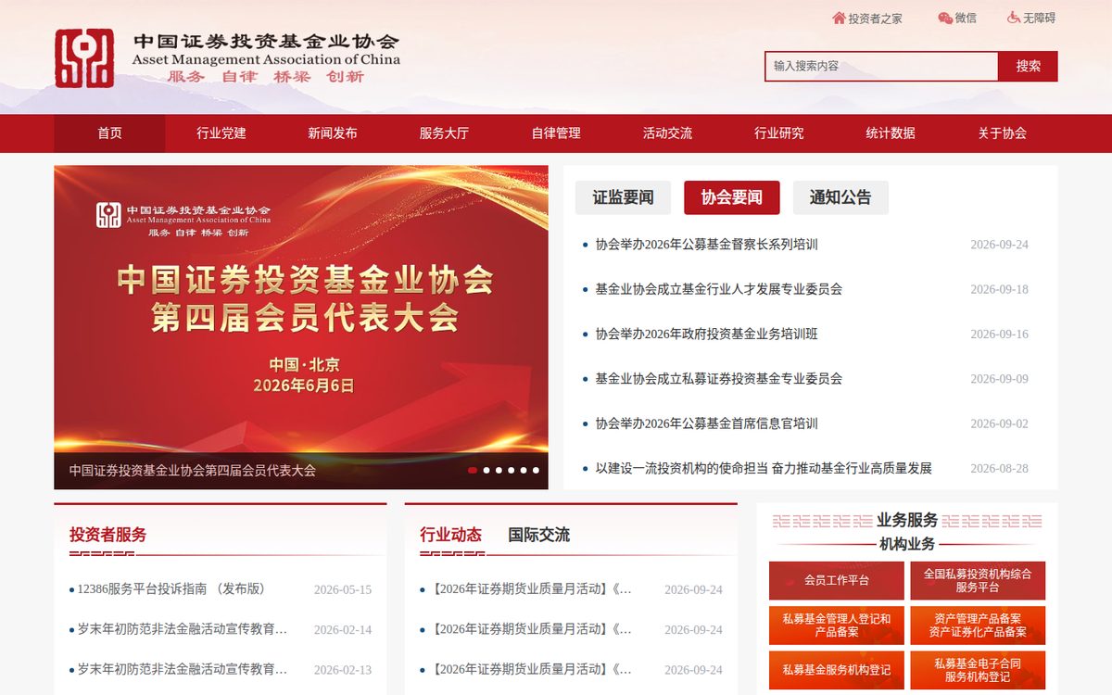Click date 2026-09-18 in news list

pos(999,289)
